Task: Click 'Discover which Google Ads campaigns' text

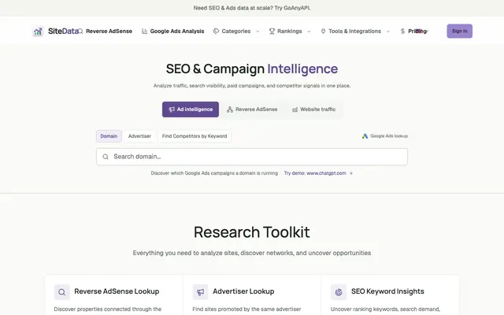Action: pyautogui.click(x=214, y=173)
